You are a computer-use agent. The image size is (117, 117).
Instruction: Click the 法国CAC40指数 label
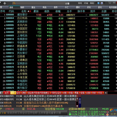click(77, 109)
